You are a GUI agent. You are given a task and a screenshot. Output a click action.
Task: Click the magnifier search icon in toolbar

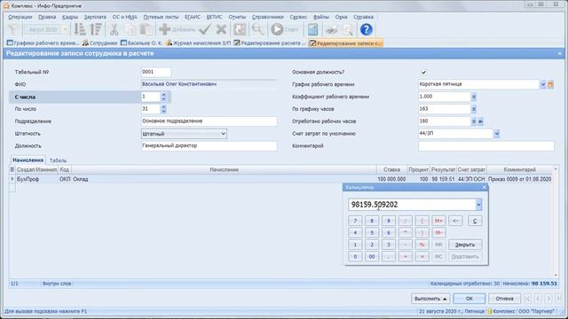[x=257, y=29]
